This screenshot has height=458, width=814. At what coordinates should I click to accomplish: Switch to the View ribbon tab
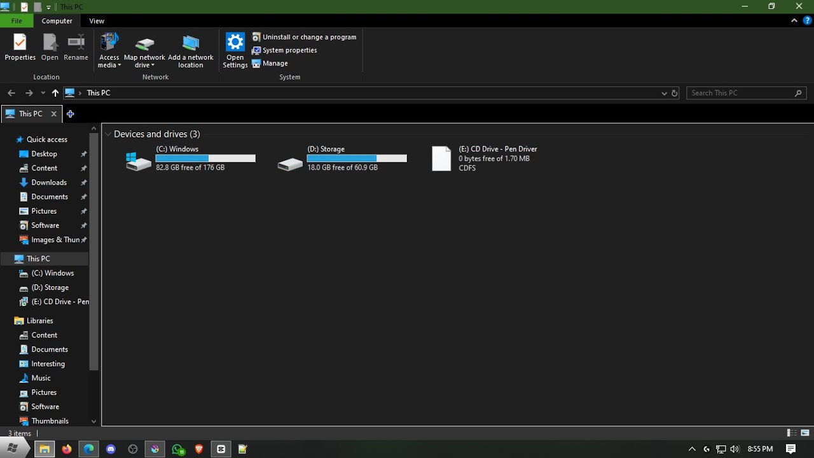tap(97, 21)
